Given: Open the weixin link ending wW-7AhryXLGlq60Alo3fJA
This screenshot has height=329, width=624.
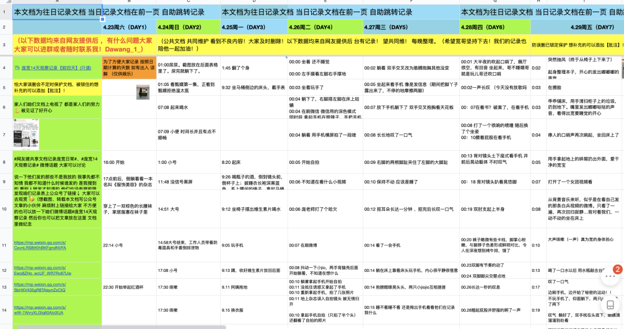Looking at the screenshot, I should point(40,310).
